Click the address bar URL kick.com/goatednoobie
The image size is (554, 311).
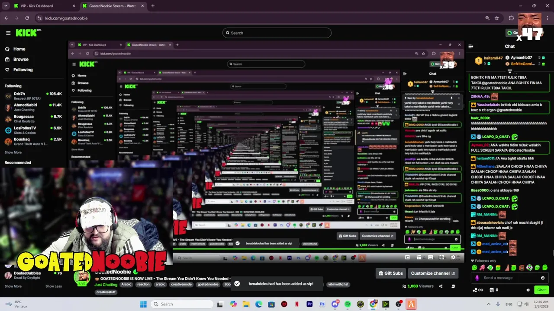[66, 18]
